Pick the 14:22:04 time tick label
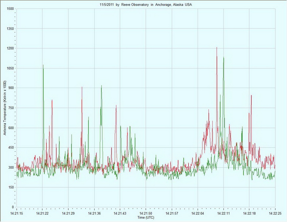 coord(198,214)
